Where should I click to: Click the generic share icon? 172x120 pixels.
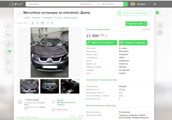(52, 23)
